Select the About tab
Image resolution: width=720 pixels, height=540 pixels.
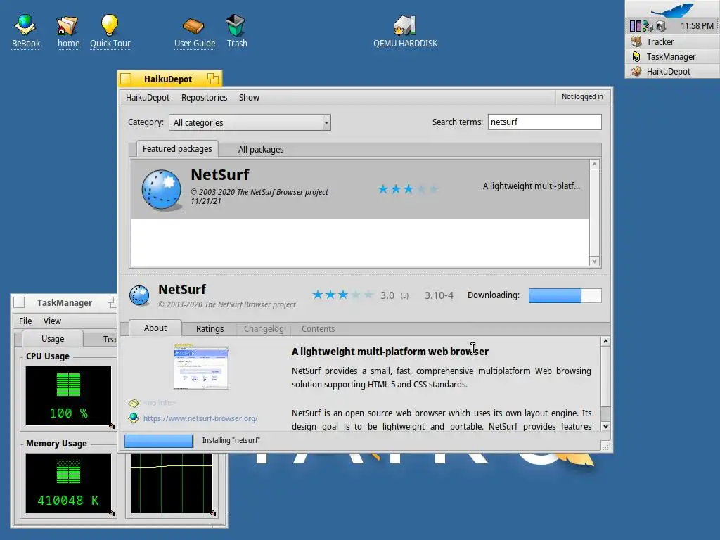click(x=155, y=328)
